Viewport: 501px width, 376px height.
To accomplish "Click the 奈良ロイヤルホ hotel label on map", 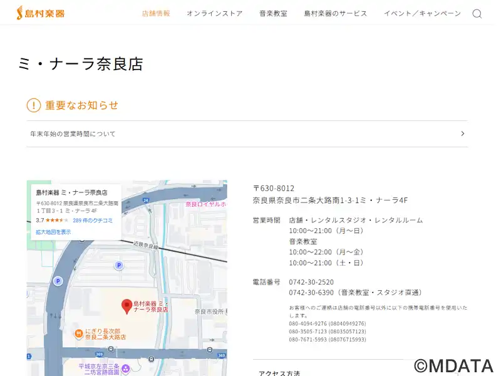I will click(x=206, y=204).
